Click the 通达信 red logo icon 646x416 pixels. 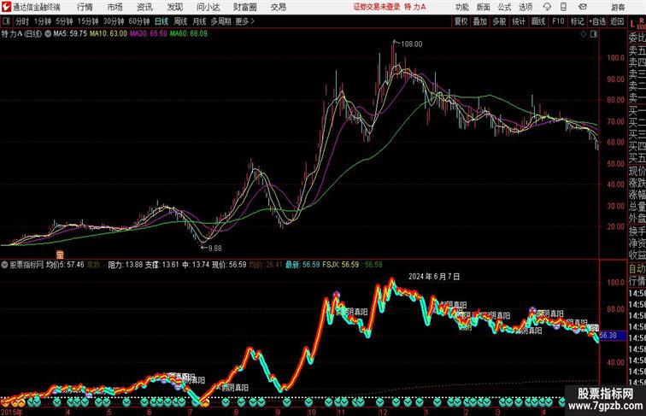(6, 7)
